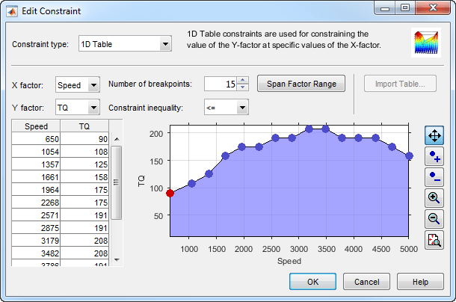
Task: Select Speed cell 1054
Action: (x=36, y=152)
